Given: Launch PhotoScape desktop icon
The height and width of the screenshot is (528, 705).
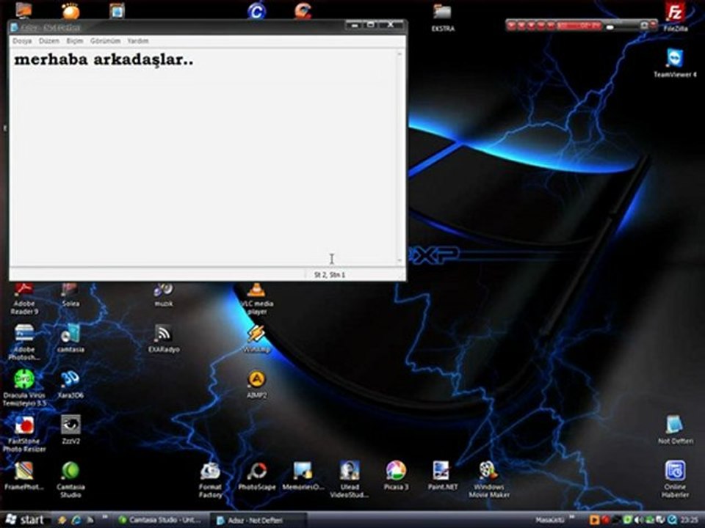Looking at the screenshot, I should click(257, 476).
